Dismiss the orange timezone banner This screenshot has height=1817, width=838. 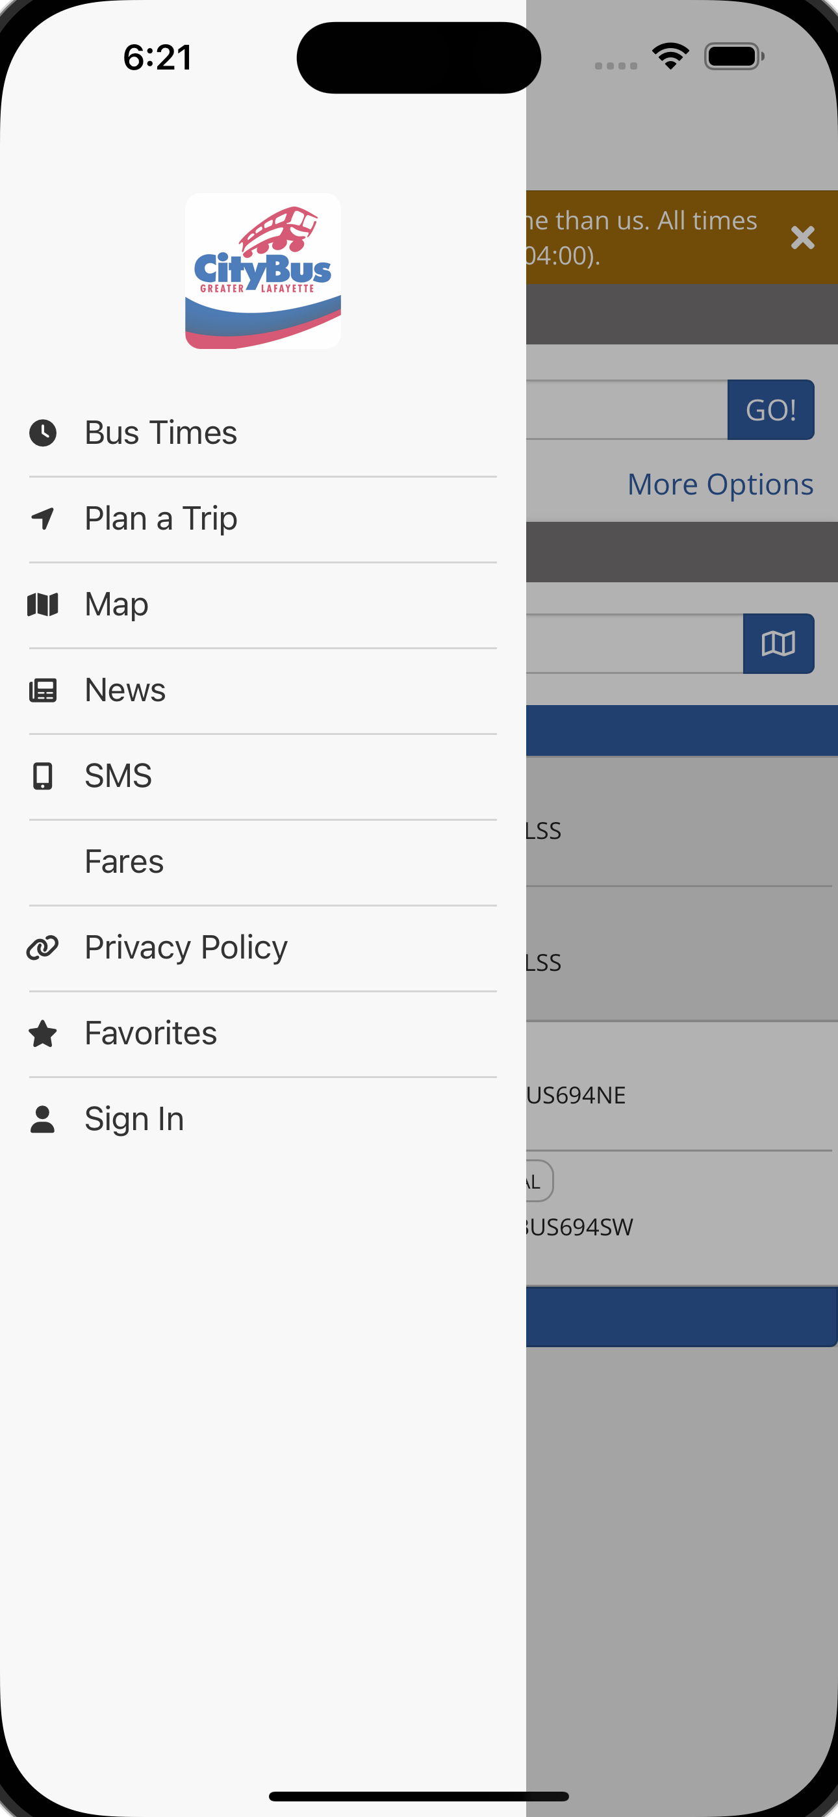click(x=803, y=238)
